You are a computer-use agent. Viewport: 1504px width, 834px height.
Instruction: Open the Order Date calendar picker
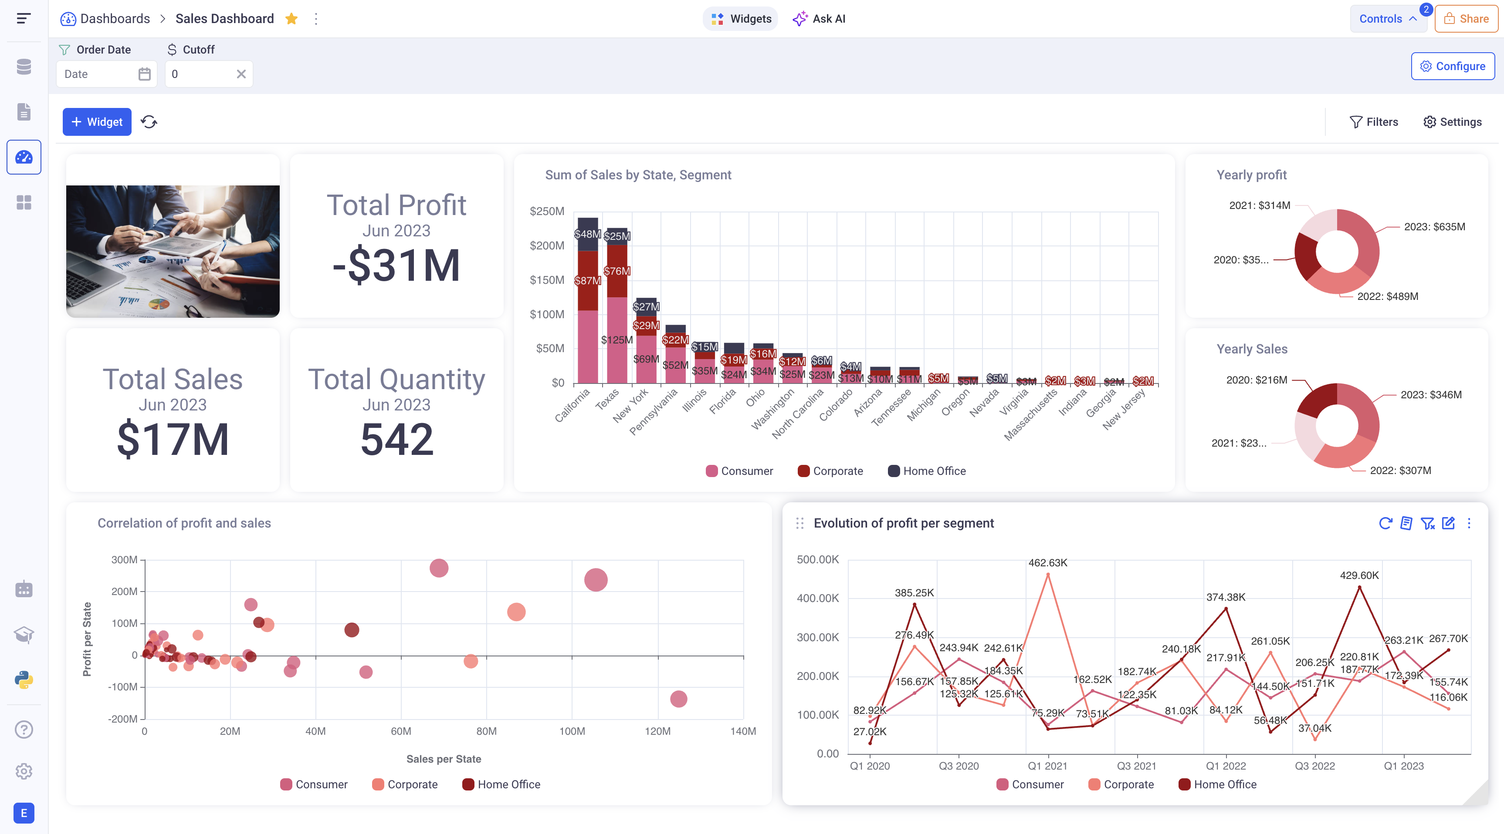point(144,74)
